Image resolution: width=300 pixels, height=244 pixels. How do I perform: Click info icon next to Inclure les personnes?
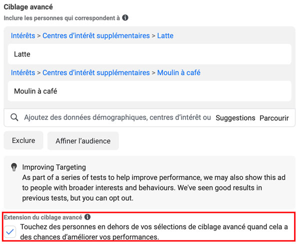point(125,18)
